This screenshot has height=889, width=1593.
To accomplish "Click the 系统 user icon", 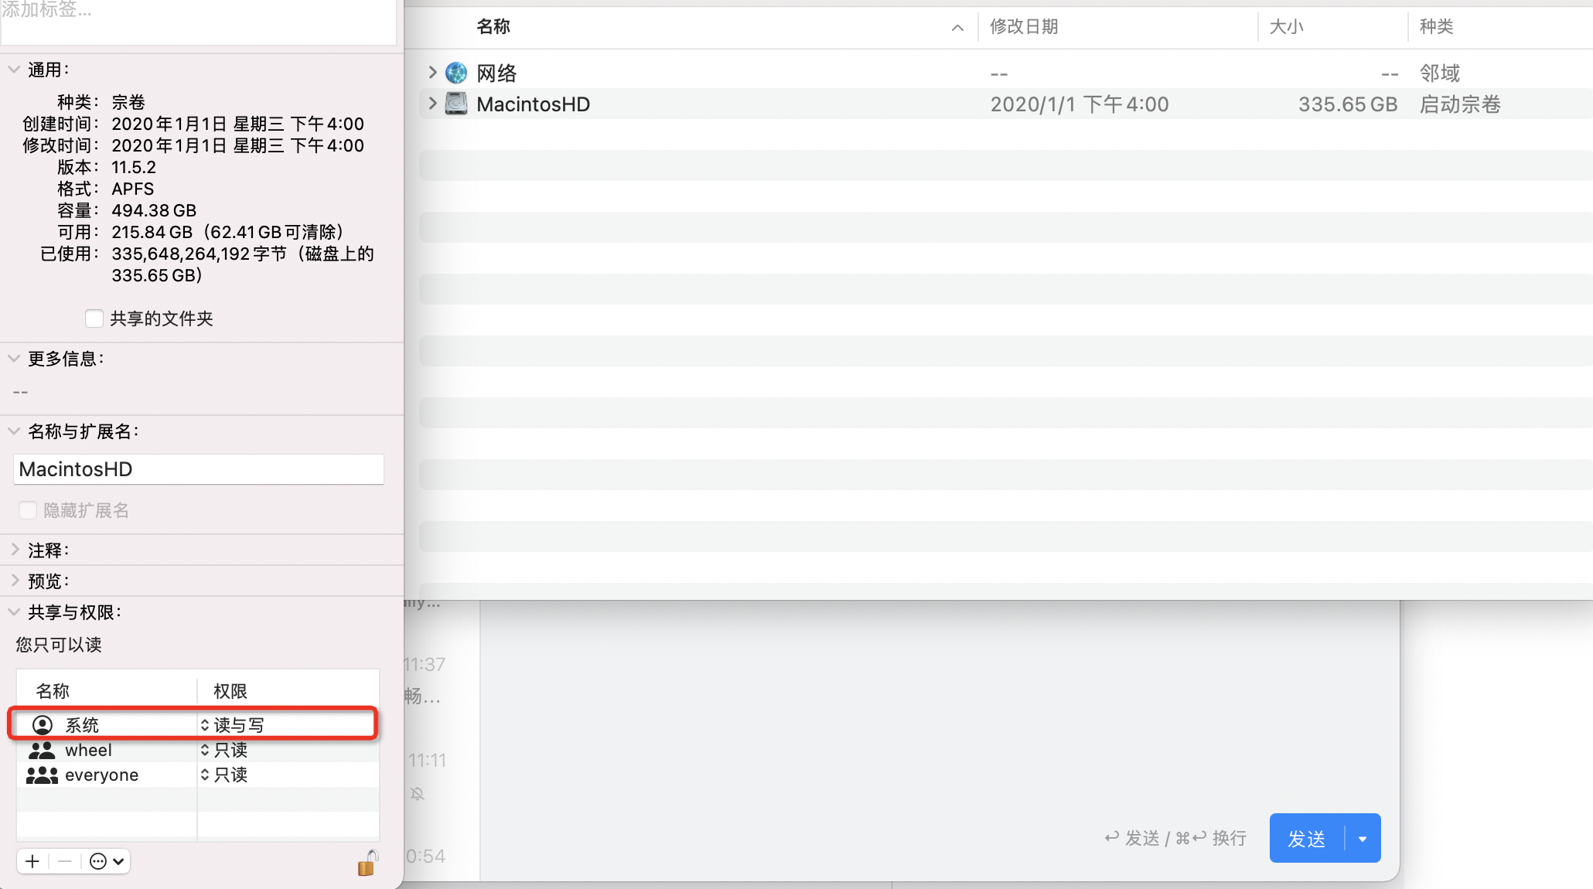I will pyautogui.click(x=43, y=725).
